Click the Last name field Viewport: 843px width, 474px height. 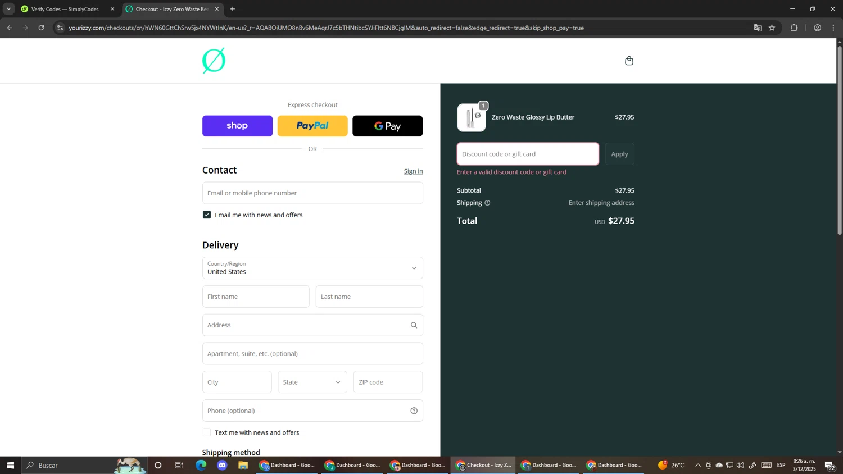(x=369, y=297)
